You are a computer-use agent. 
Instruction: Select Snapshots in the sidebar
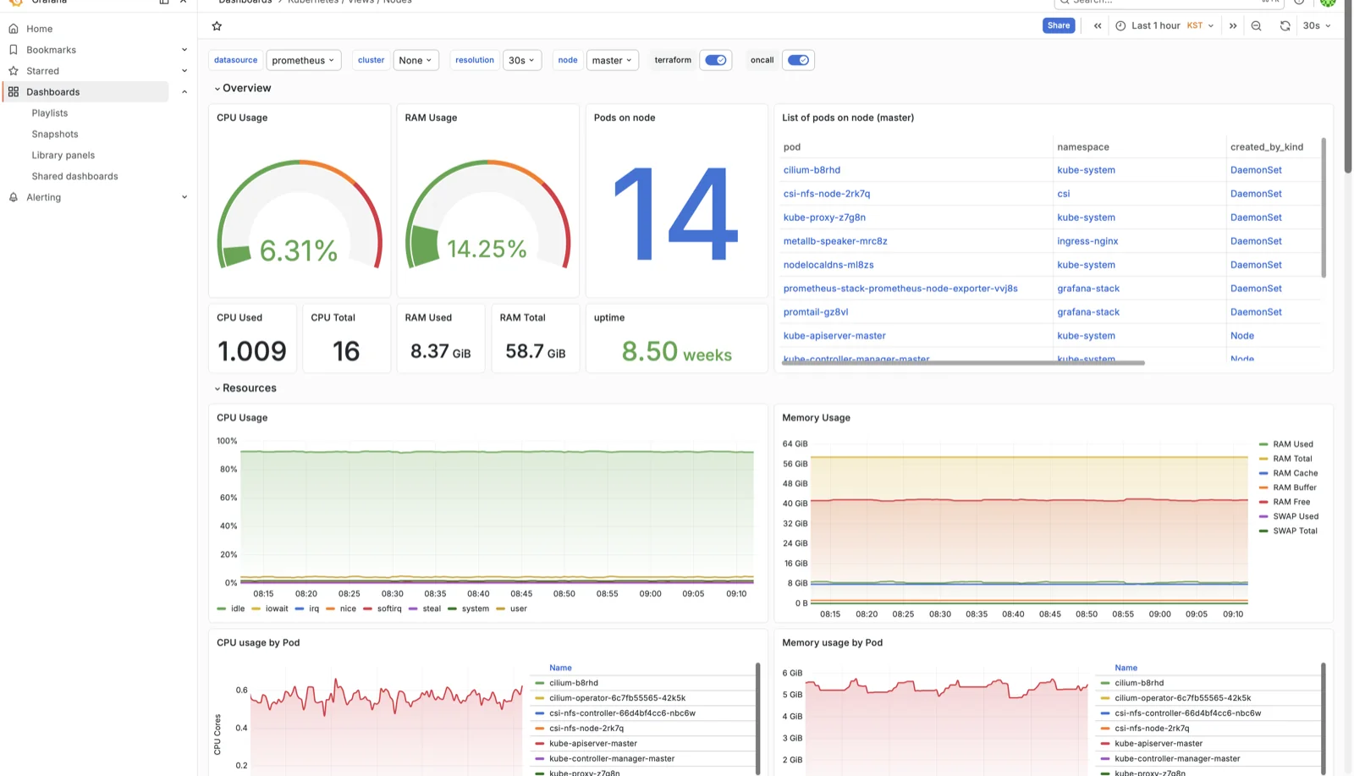tap(54, 134)
